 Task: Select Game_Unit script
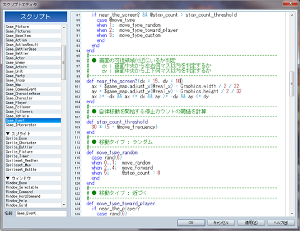[x=33, y=71]
